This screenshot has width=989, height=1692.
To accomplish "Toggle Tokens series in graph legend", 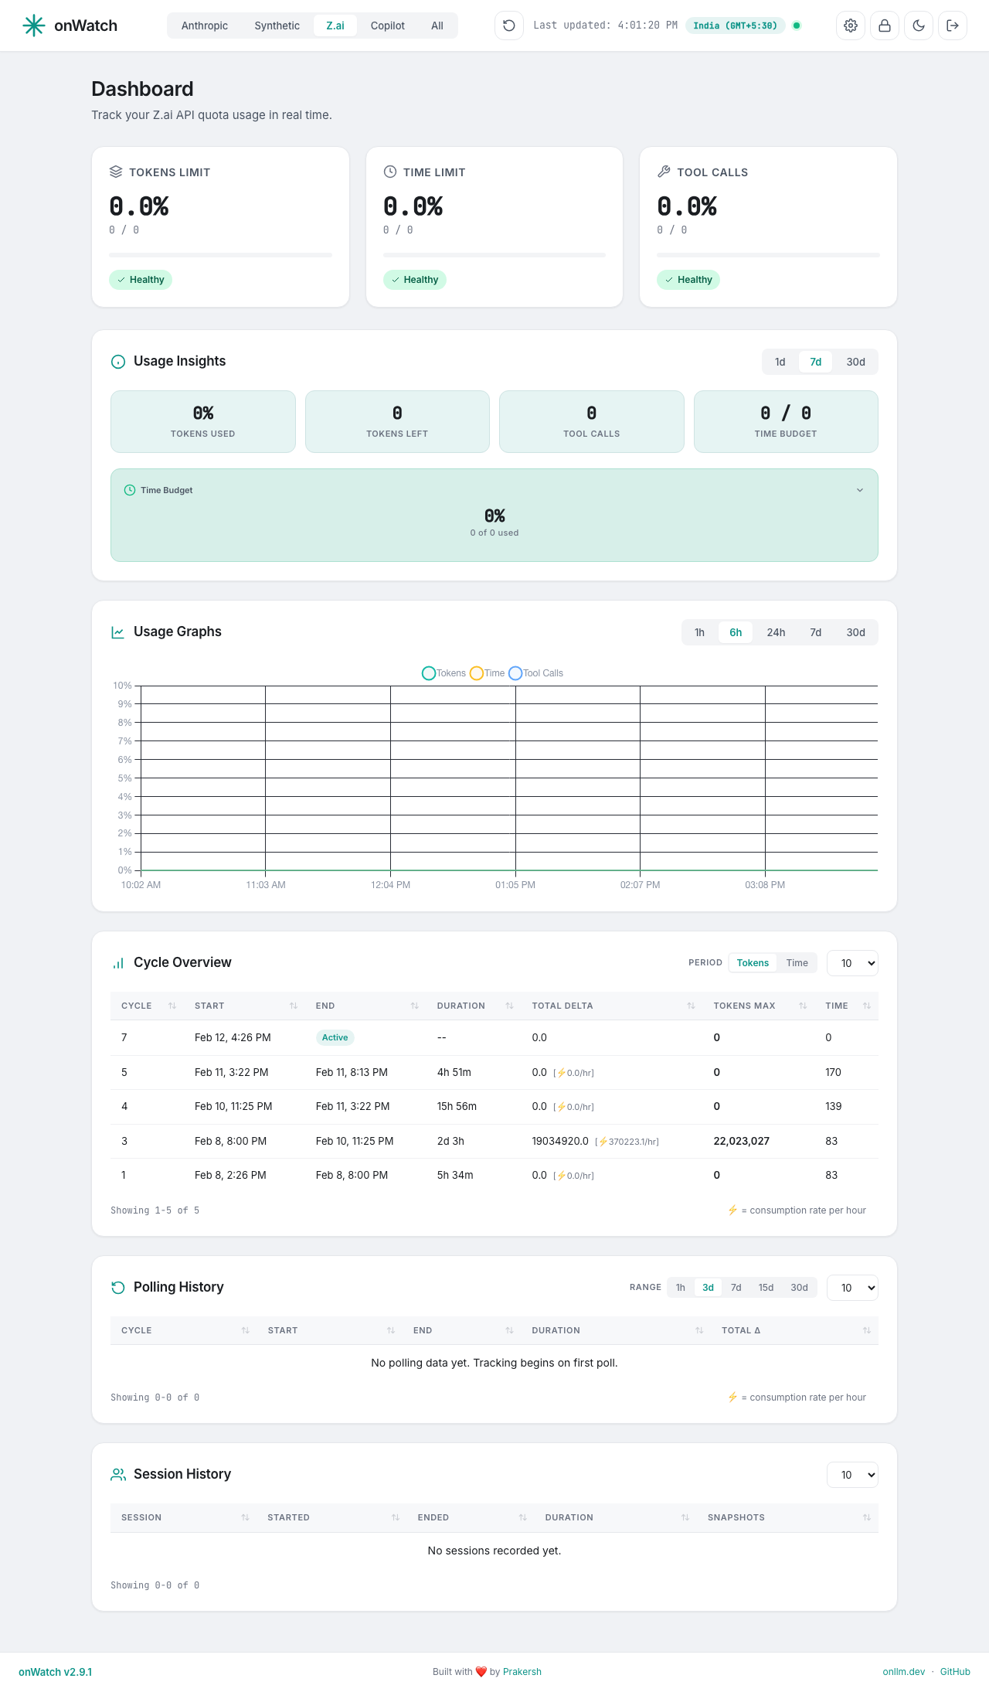I will [x=444, y=673].
